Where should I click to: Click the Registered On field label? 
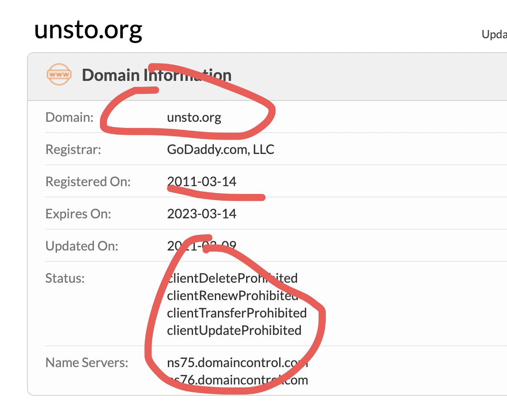pos(88,181)
